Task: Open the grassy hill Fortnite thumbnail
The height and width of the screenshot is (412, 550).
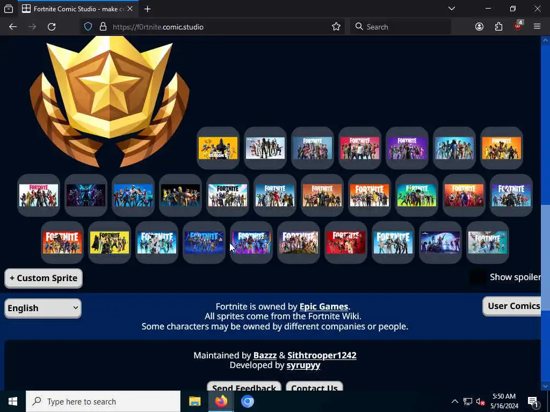Action: (299, 242)
